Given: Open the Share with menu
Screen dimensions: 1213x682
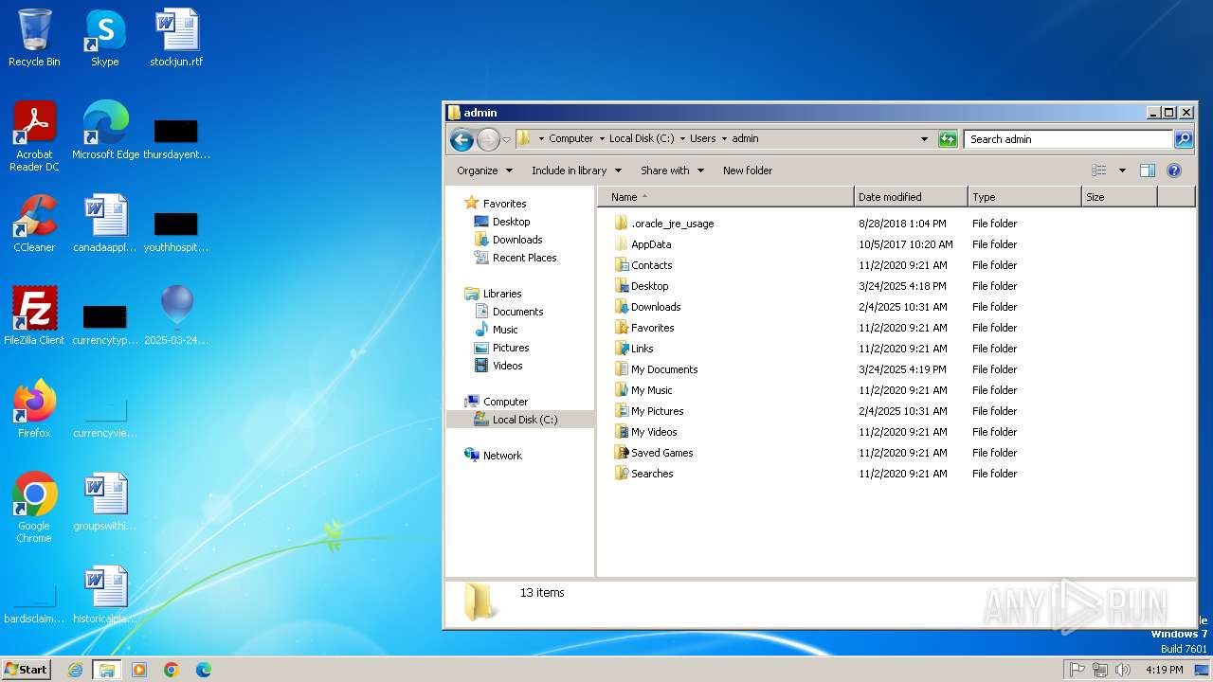Looking at the screenshot, I should click(672, 170).
